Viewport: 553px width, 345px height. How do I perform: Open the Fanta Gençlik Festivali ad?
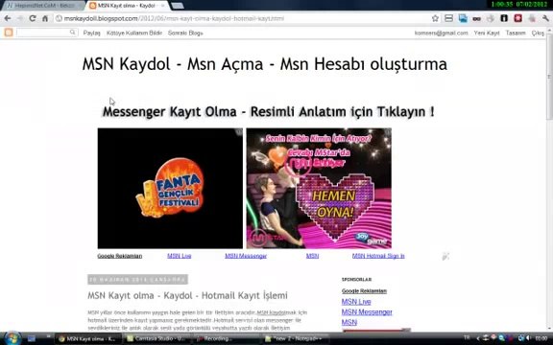tap(170, 189)
